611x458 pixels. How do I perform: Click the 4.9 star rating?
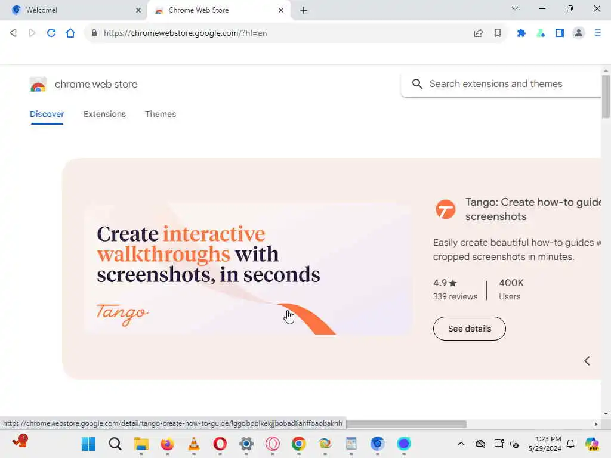tap(445, 283)
